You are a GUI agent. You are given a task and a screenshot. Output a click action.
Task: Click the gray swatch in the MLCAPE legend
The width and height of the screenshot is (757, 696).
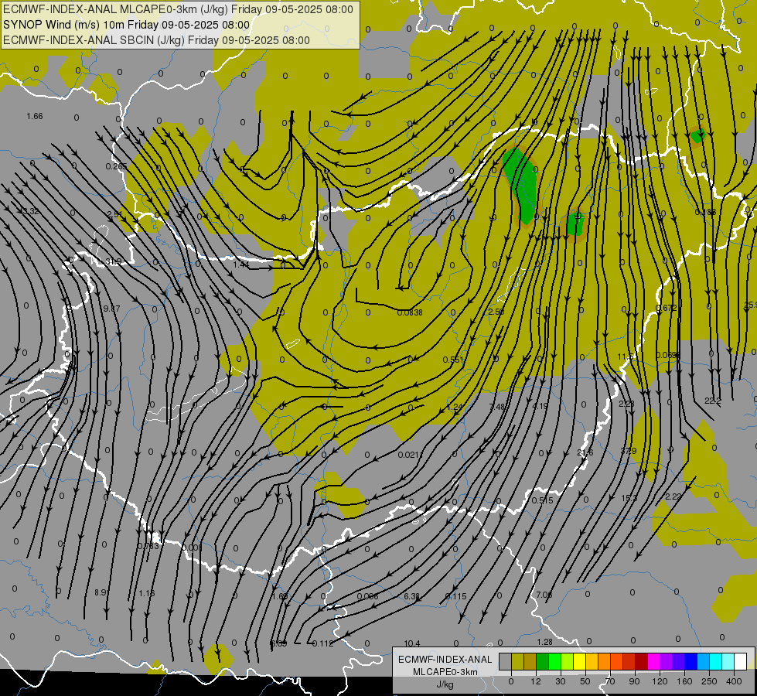point(506,662)
